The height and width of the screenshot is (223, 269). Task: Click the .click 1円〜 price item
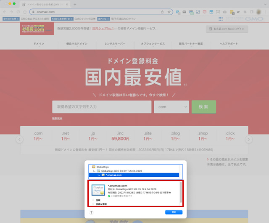pos(230,136)
